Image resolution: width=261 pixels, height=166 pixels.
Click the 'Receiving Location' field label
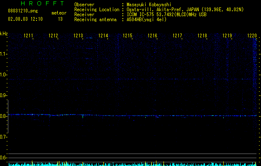97,10
